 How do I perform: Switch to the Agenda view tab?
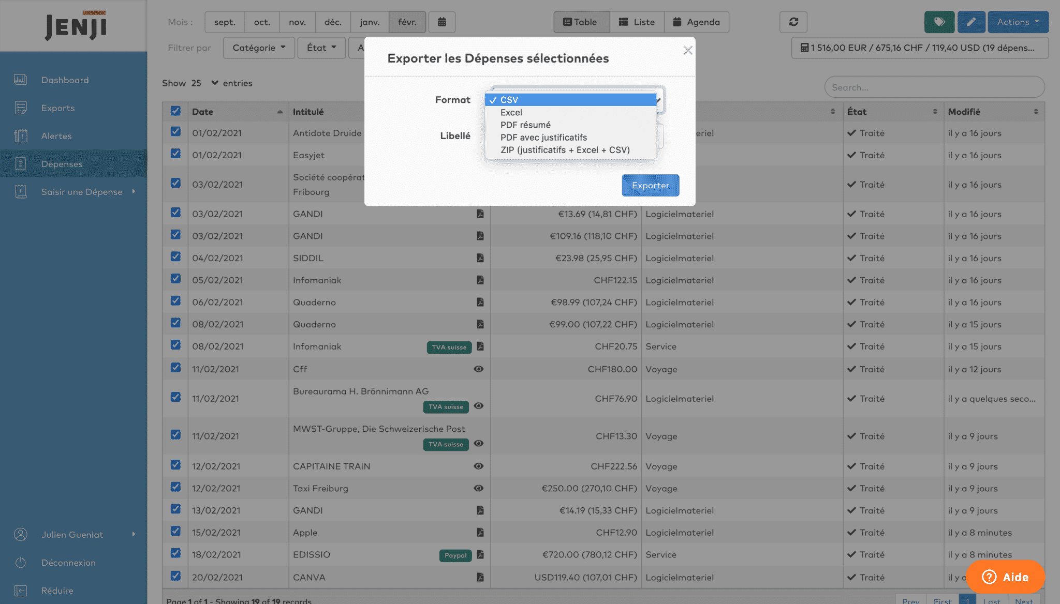click(x=697, y=22)
